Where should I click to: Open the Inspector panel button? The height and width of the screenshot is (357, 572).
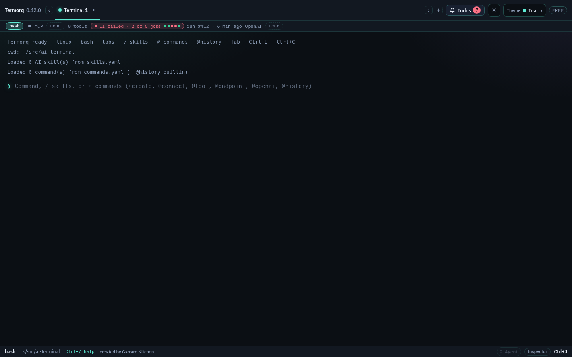point(537,352)
